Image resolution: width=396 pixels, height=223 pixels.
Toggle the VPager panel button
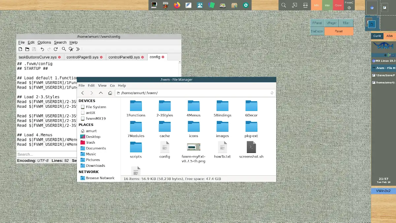[x=332, y=23]
